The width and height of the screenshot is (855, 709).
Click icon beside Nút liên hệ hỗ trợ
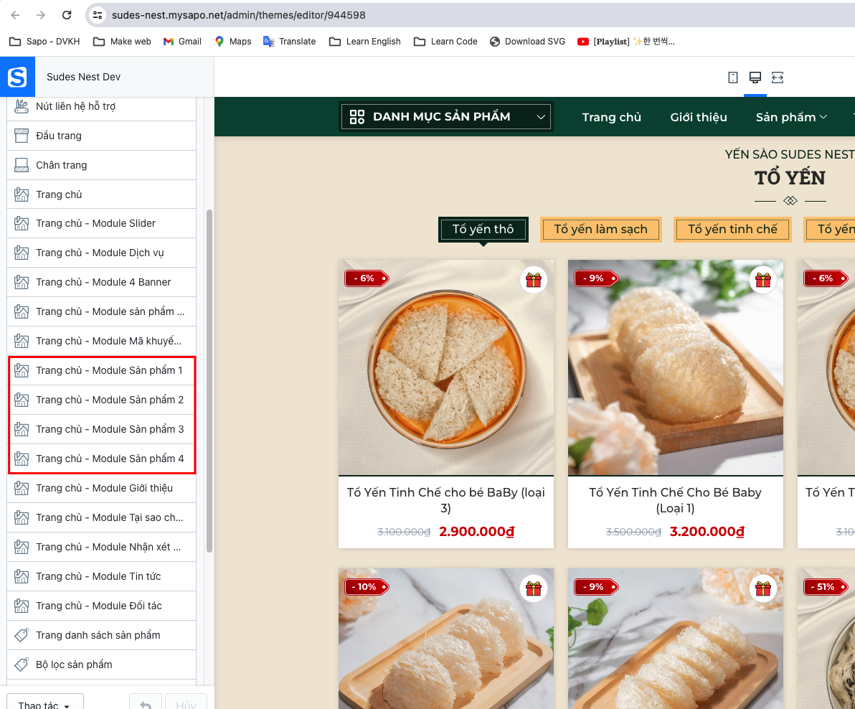tap(22, 106)
